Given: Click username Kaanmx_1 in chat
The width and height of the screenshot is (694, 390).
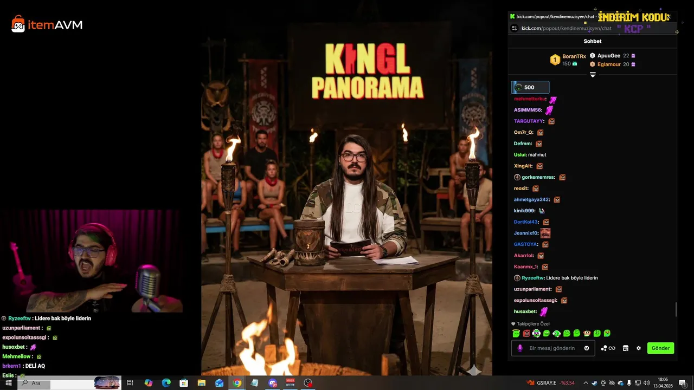Looking at the screenshot, I should pyautogui.click(x=526, y=266).
